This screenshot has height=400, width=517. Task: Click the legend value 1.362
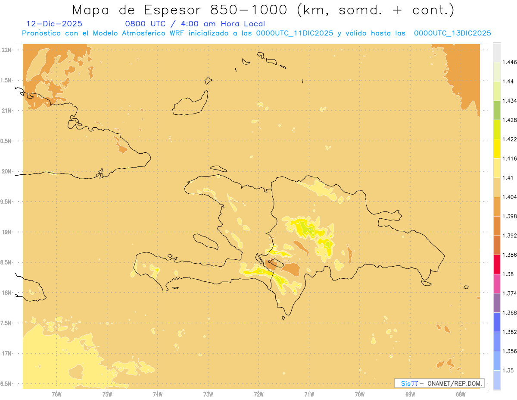tap(510, 332)
